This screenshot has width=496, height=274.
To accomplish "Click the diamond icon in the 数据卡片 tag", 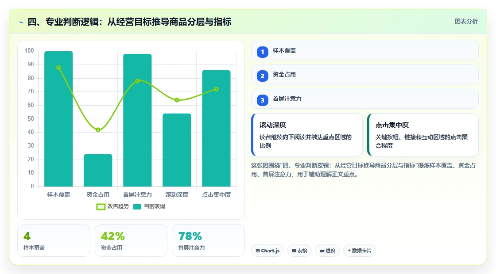I will coord(349,250).
